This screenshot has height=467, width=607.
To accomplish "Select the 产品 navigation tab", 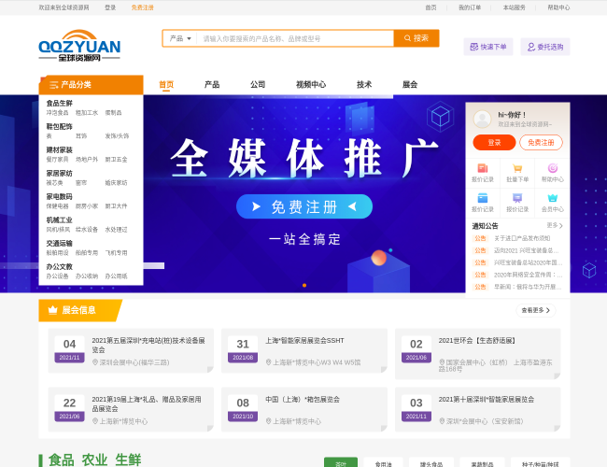I will point(212,84).
